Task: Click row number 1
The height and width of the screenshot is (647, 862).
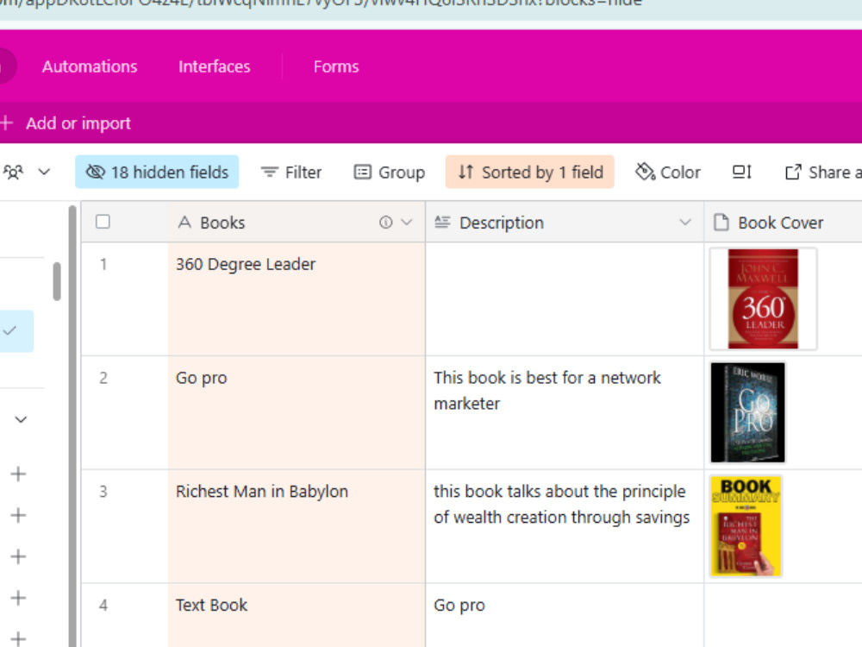Action: pos(103,265)
